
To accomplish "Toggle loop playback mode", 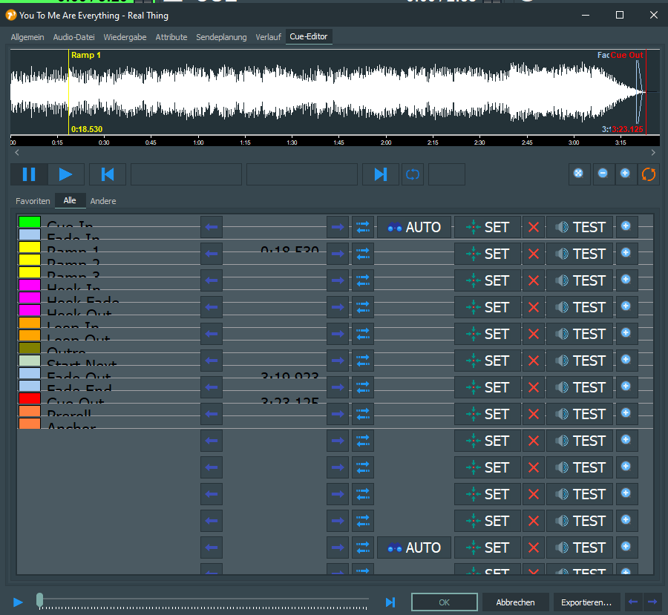I will (x=412, y=174).
